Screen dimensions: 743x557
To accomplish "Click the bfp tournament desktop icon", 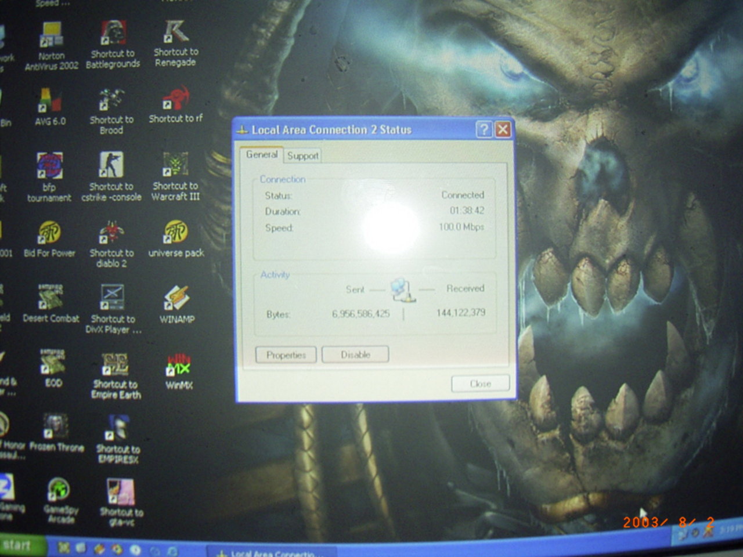I will 49,178.
